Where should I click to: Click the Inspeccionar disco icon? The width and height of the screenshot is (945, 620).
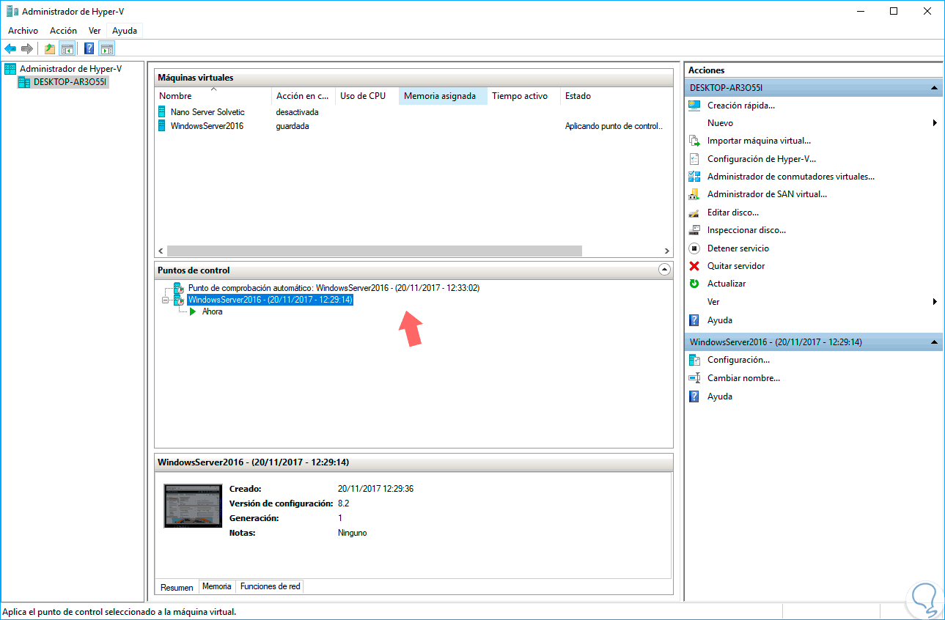694,230
